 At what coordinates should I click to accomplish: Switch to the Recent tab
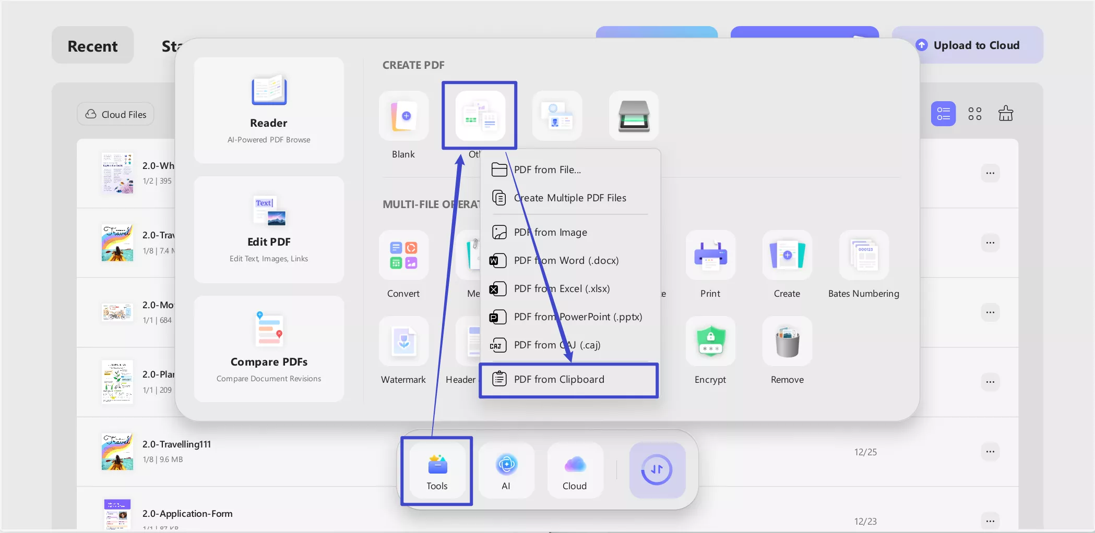tap(92, 45)
